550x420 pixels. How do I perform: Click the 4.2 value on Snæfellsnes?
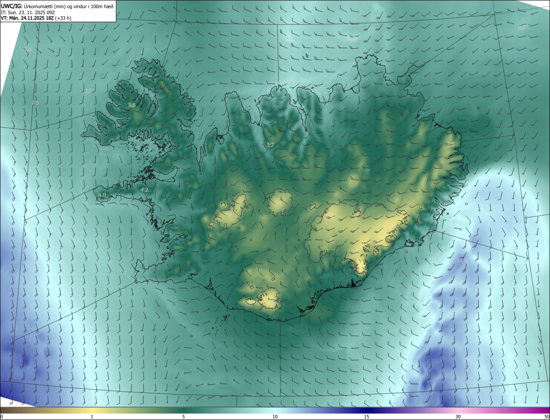[144, 190]
